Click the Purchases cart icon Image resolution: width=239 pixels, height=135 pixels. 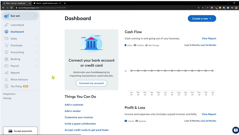point(6,45)
